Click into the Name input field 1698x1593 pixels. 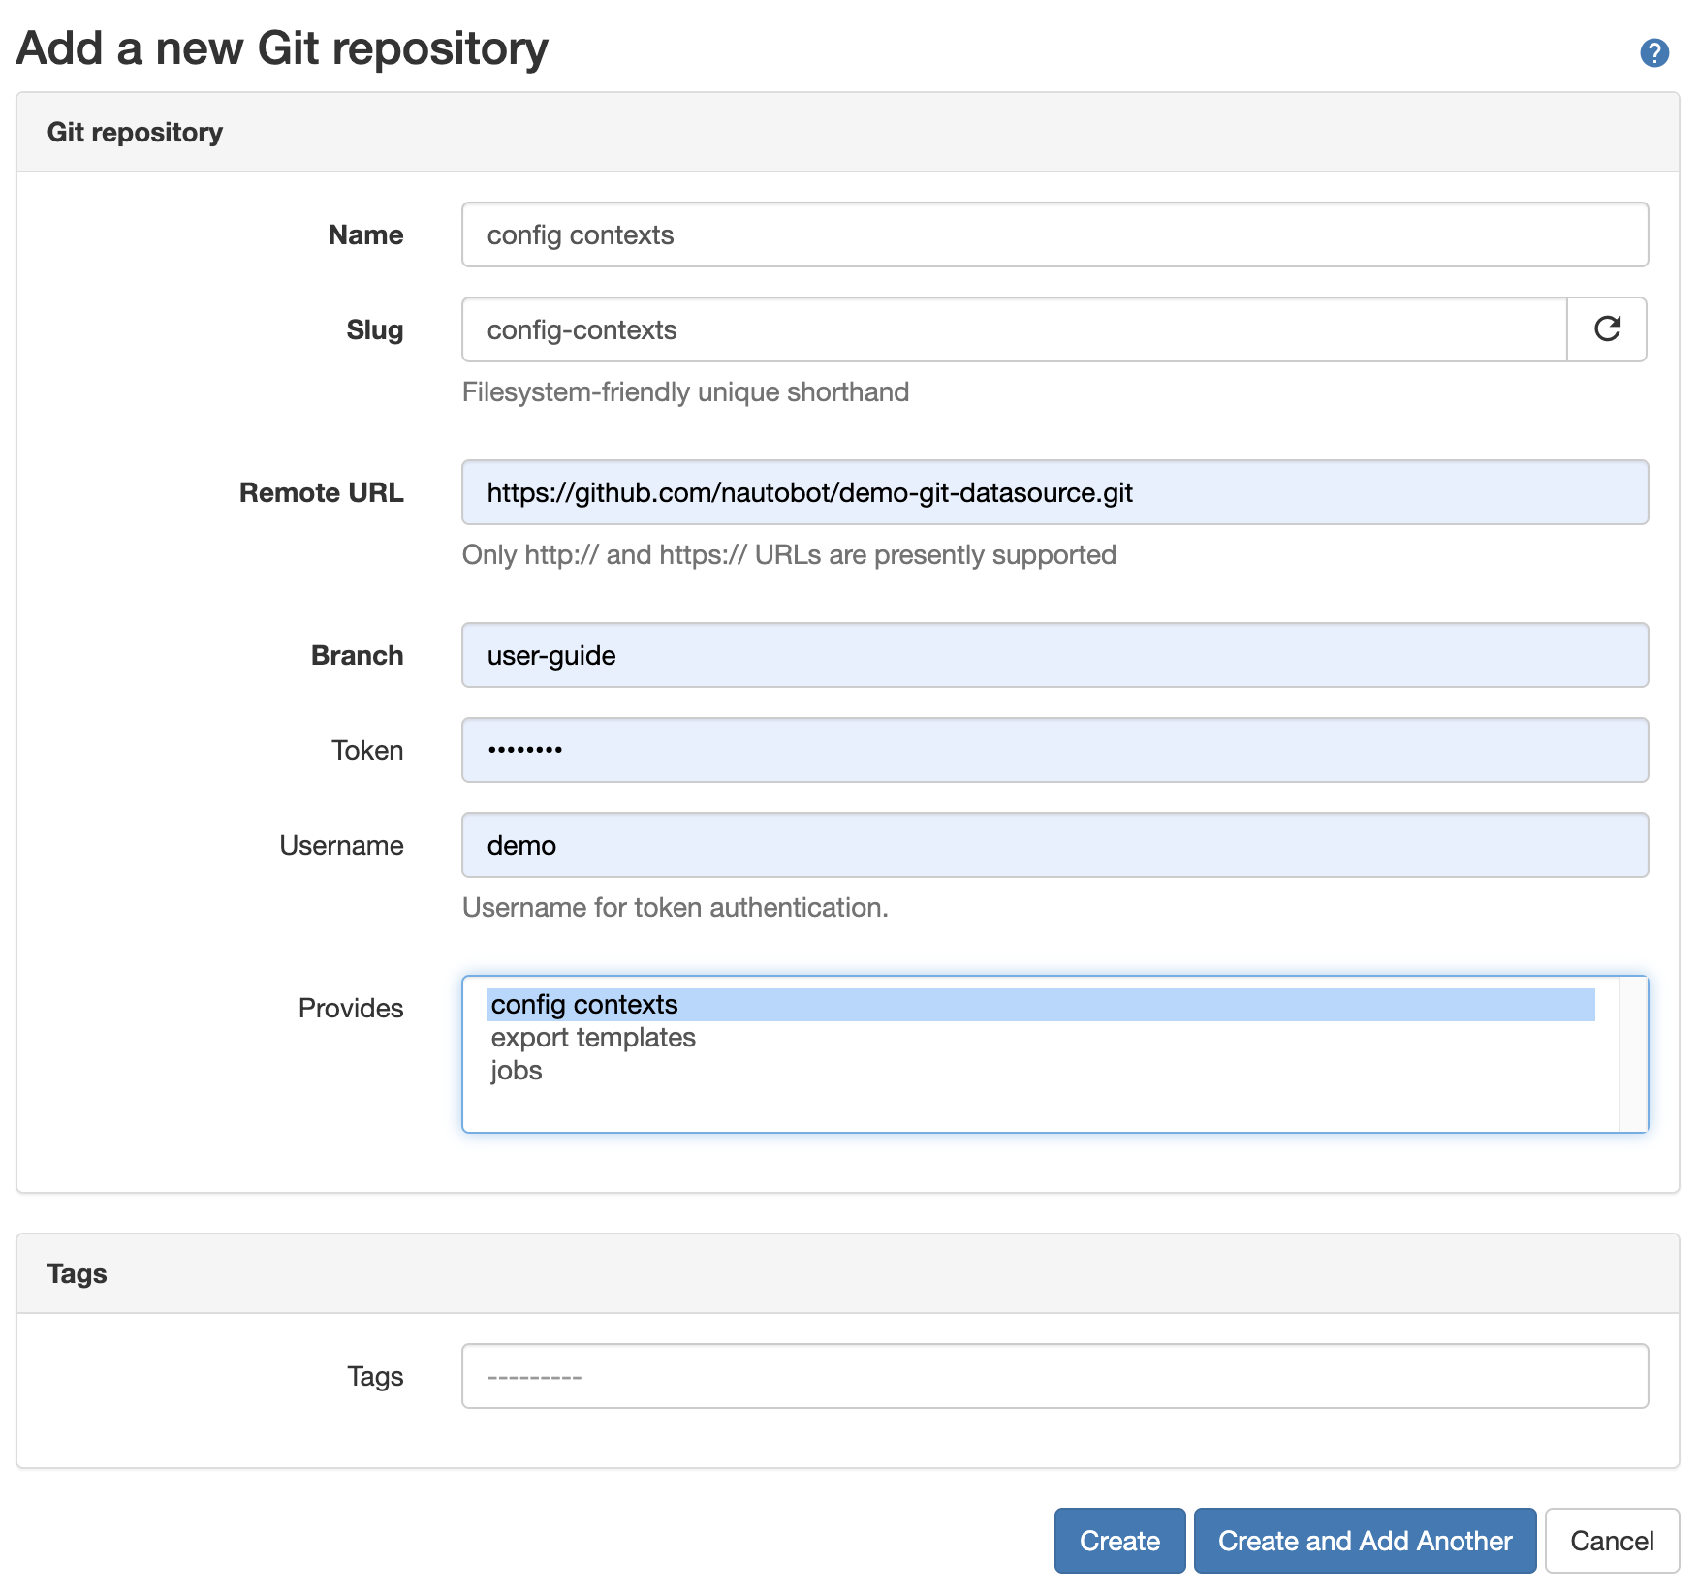[1054, 234]
